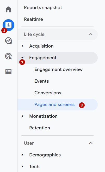105x172 pixels.
Task: Open the Retention report
Action: [x=40, y=128]
